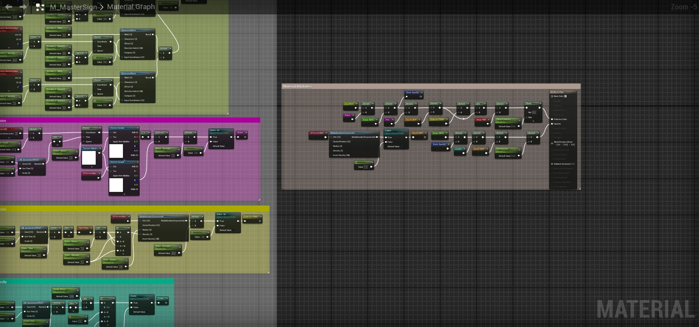
Task: Click the Zoom -5 indicator text
Action: pos(684,7)
